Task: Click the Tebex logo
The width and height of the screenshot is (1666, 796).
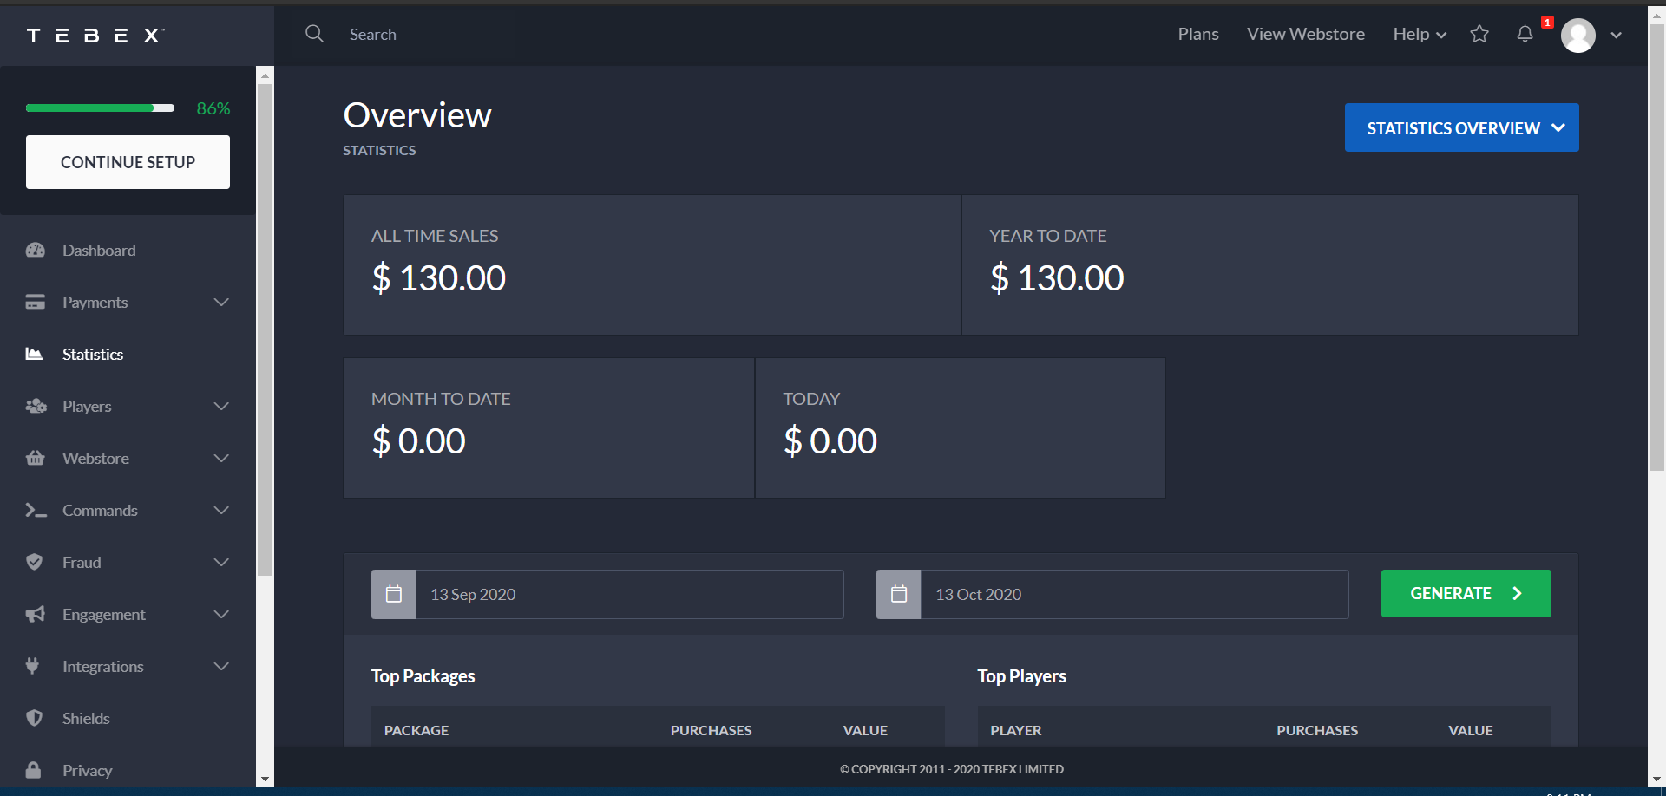Action: click(x=95, y=35)
